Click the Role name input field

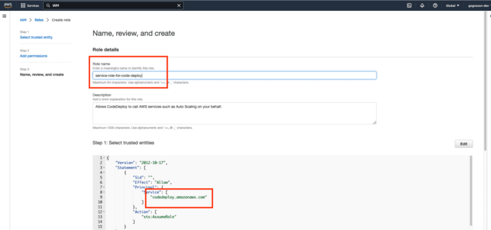coord(234,75)
